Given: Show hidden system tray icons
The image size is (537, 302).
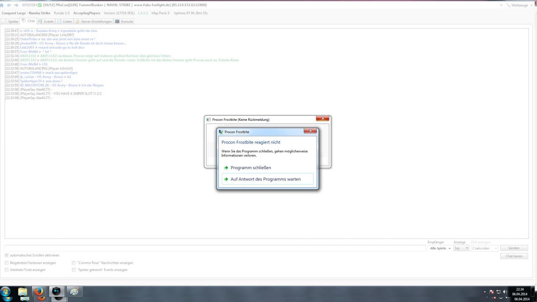Looking at the screenshot, I should point(485,292).
